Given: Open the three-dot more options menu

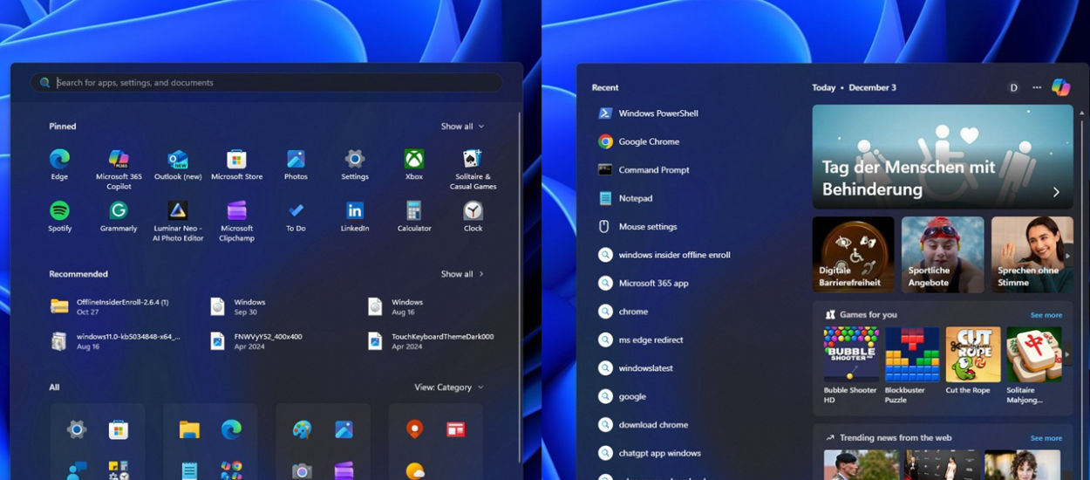Looking at the screenshot, I should [x=1037, y=87].
